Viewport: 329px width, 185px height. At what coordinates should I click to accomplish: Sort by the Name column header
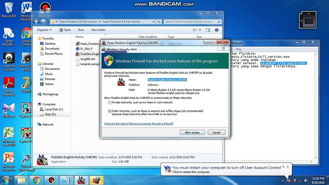point(79,37)
